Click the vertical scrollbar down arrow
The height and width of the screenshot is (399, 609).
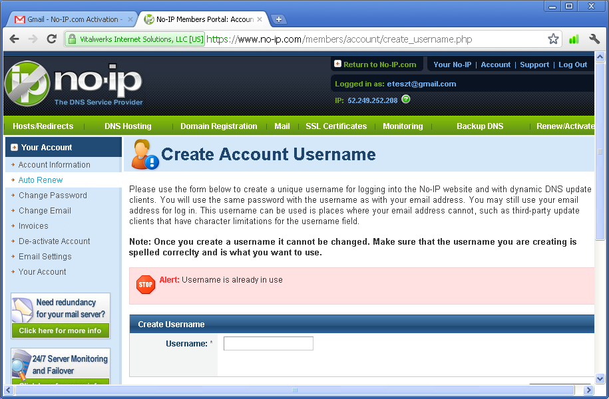(600, 378)
